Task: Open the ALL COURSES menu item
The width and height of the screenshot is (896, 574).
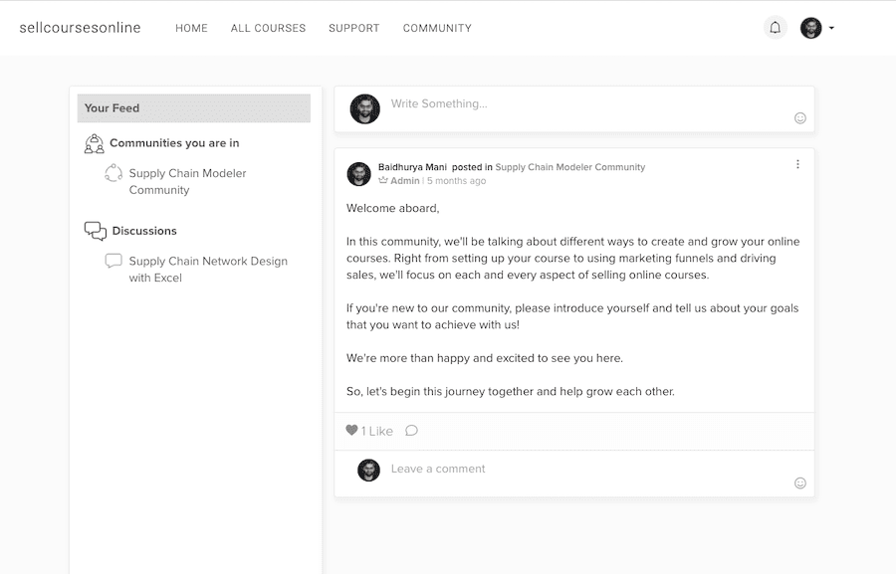Action: [x=268, y=28]
